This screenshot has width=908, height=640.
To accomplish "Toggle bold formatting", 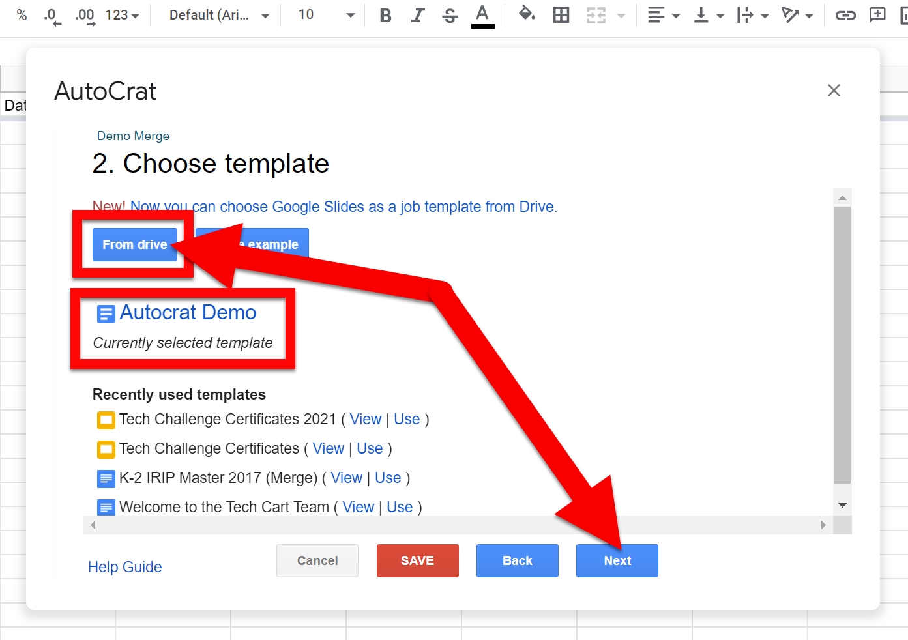I will [x=386, y=15].
